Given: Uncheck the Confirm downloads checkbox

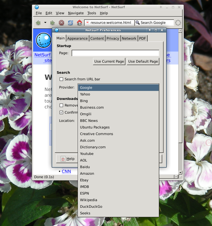Looking at the screenshot, I should pos(61,112).
